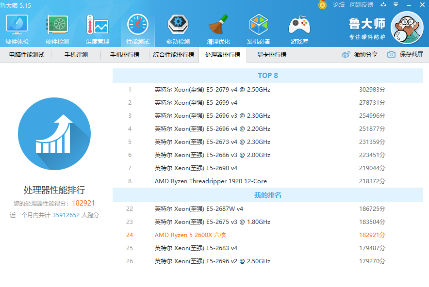Switch to 手机评测 tab

(76, 55)
